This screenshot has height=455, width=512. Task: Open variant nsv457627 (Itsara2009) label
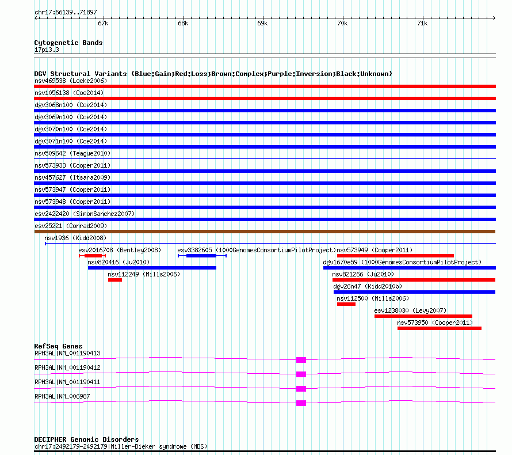(72, 177)
